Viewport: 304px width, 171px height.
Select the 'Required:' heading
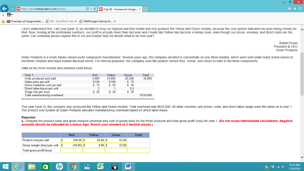28,117
